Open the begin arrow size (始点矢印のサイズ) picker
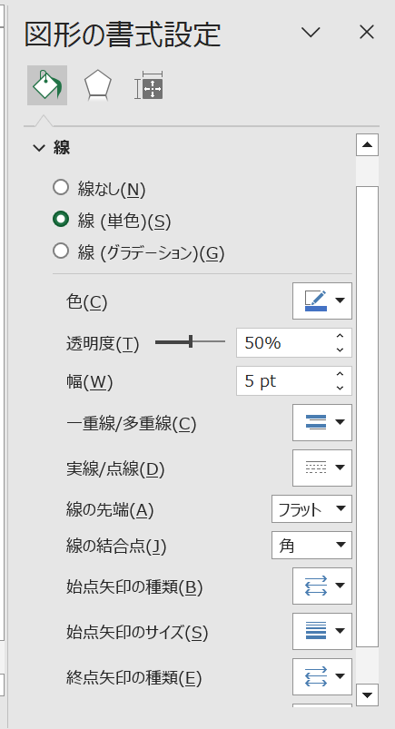The image size is (395, 729). [x=322, y=631]
